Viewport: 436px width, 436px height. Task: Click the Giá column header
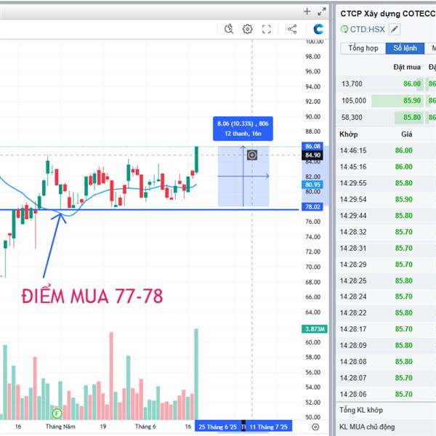pos(406,134)
